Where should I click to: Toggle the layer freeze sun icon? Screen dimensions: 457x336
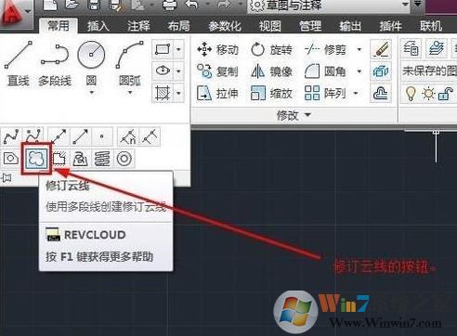click(428, 93)
